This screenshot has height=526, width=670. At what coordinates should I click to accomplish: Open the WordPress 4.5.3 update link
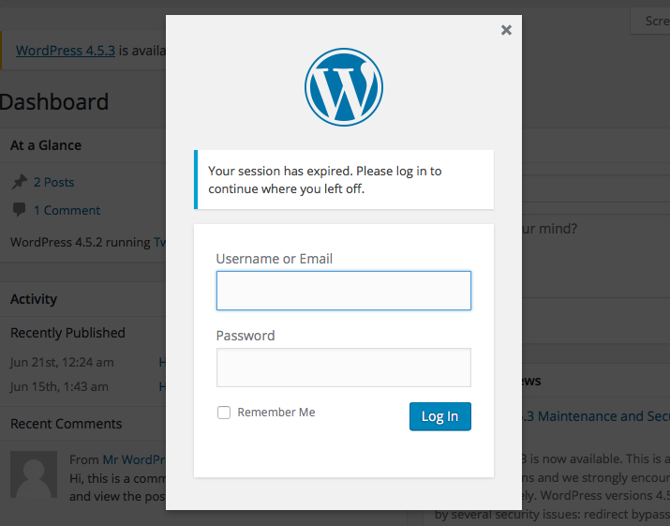tap(66, 51)
